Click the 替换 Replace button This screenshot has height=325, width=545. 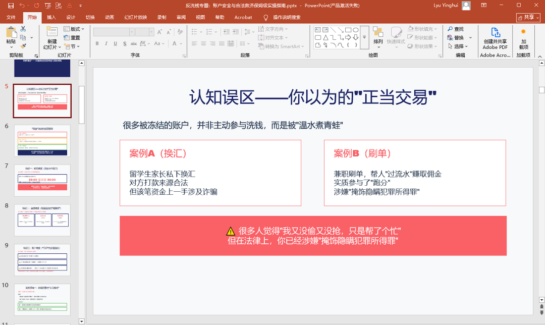[456, 37]
